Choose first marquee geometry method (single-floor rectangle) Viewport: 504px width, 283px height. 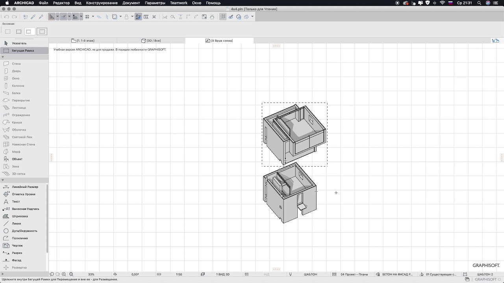tap(8, 31)
